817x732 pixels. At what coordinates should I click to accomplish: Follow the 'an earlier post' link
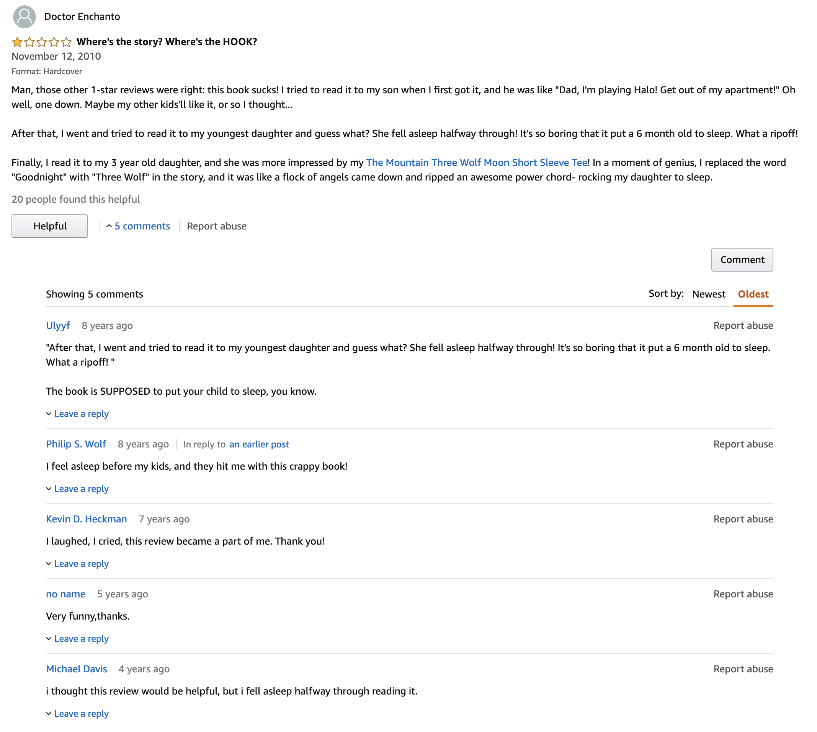[259, 444]
